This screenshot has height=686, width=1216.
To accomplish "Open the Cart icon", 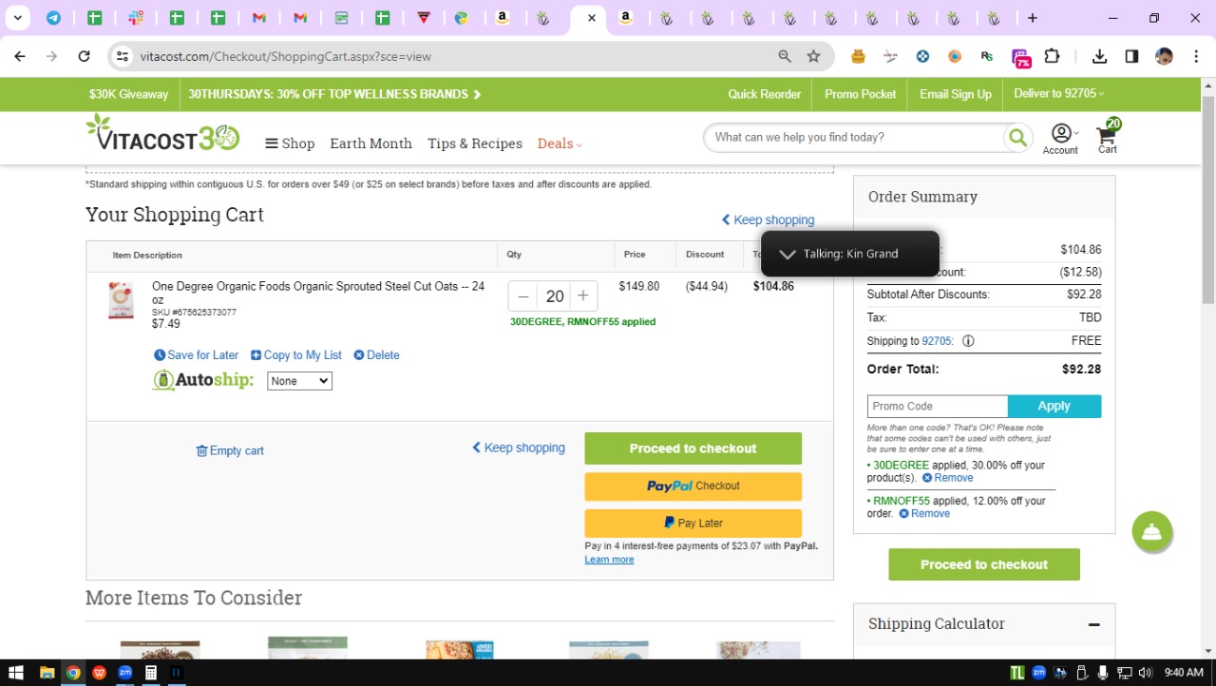I will point(1108,137).
